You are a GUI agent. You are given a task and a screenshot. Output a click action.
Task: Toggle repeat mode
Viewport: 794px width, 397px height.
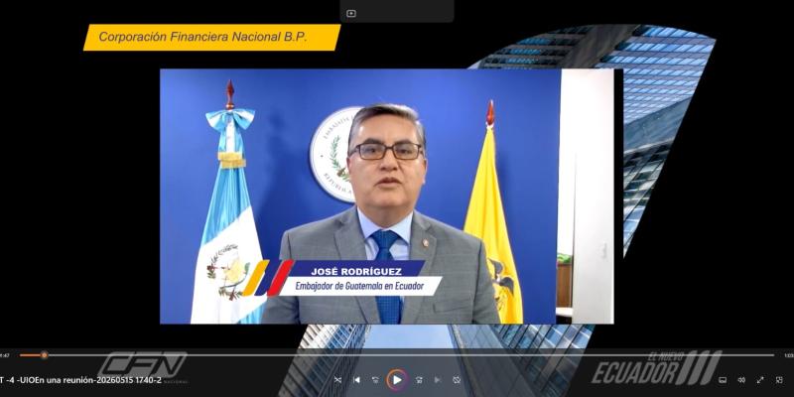[x=457, y=380]
